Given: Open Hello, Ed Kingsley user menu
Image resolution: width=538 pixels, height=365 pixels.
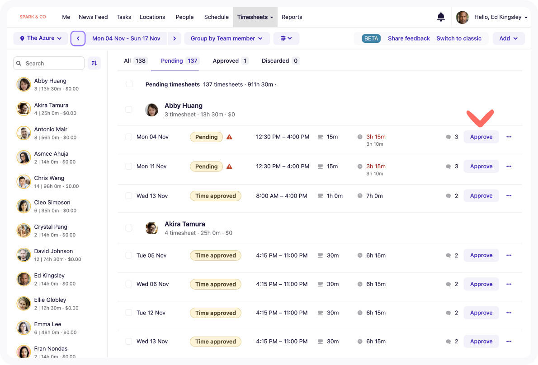Looking at the screenshot, I should [x=500, y=17].
